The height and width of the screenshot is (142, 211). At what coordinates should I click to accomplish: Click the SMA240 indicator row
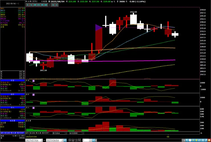point(13,19)
